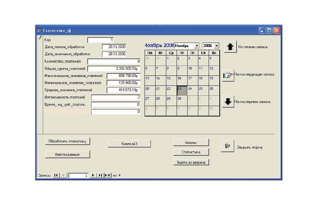Click the Кнопка43 button
This screenshot has height=224, width=318.
(129, 144)
